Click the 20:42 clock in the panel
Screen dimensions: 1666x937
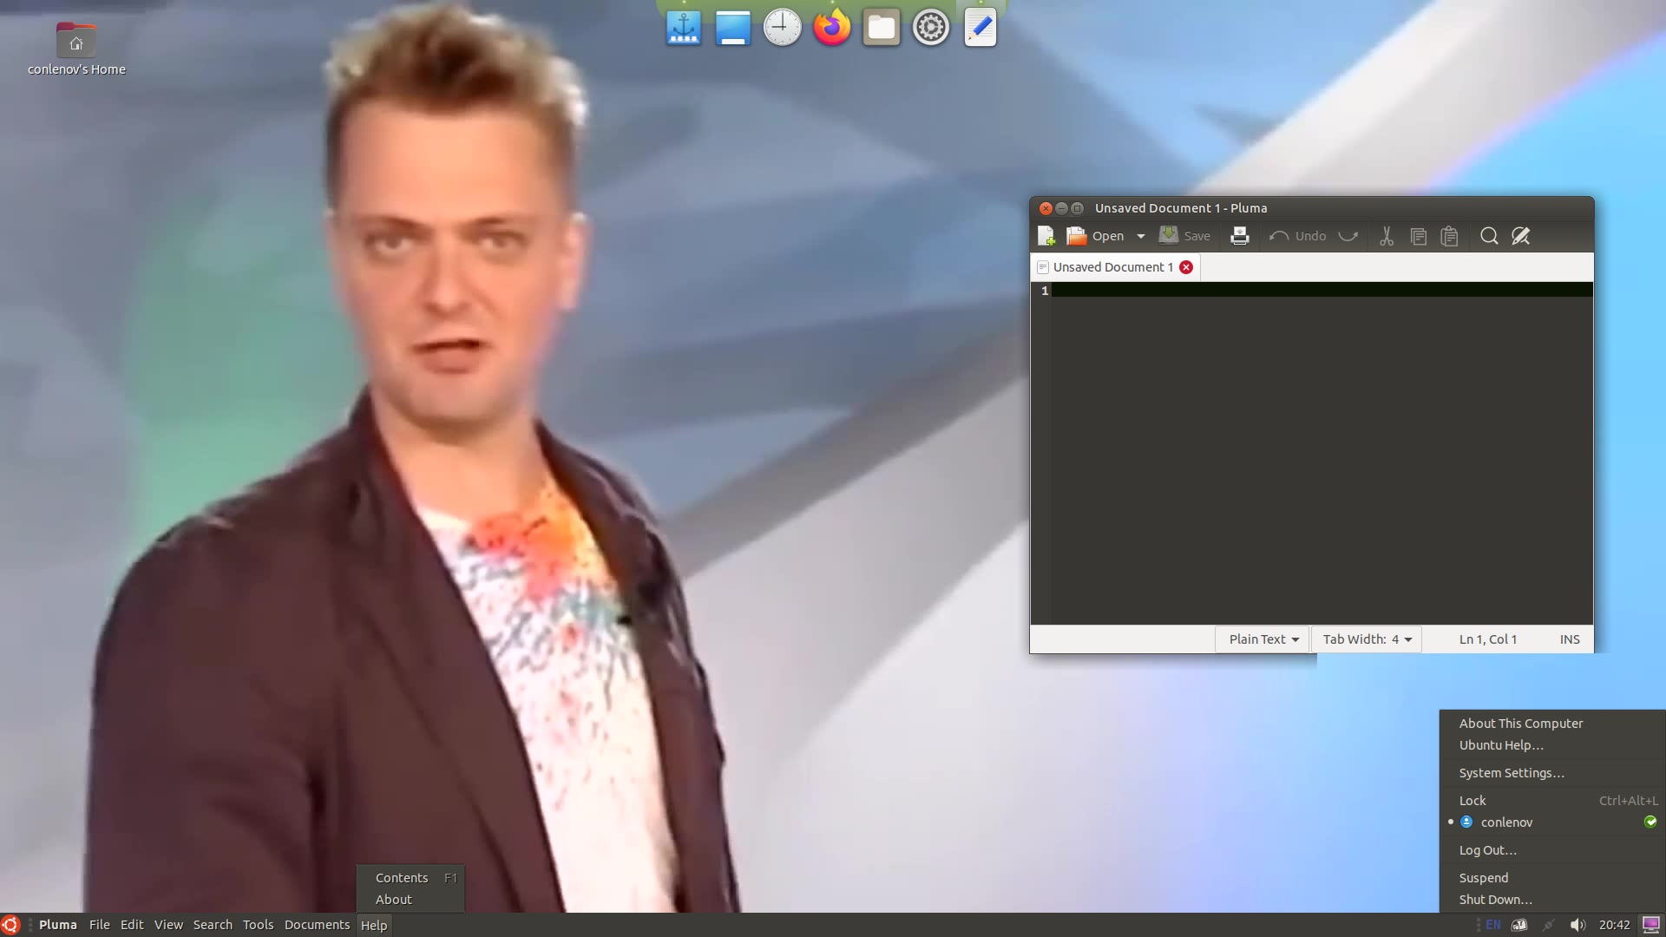coord(1614,925)
